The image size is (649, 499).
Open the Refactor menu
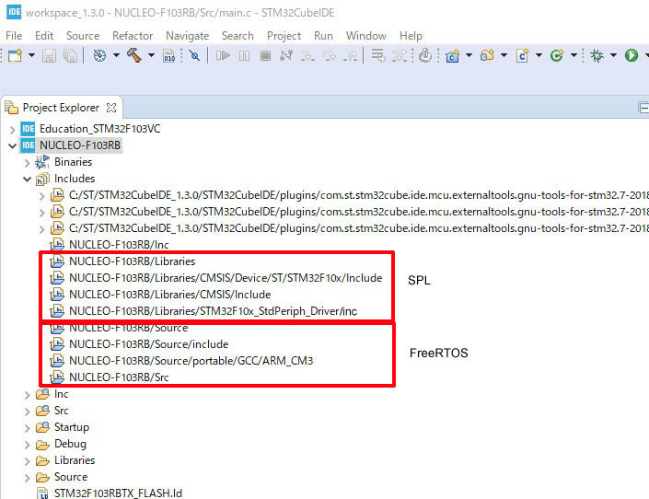click(x=133, y=35)
